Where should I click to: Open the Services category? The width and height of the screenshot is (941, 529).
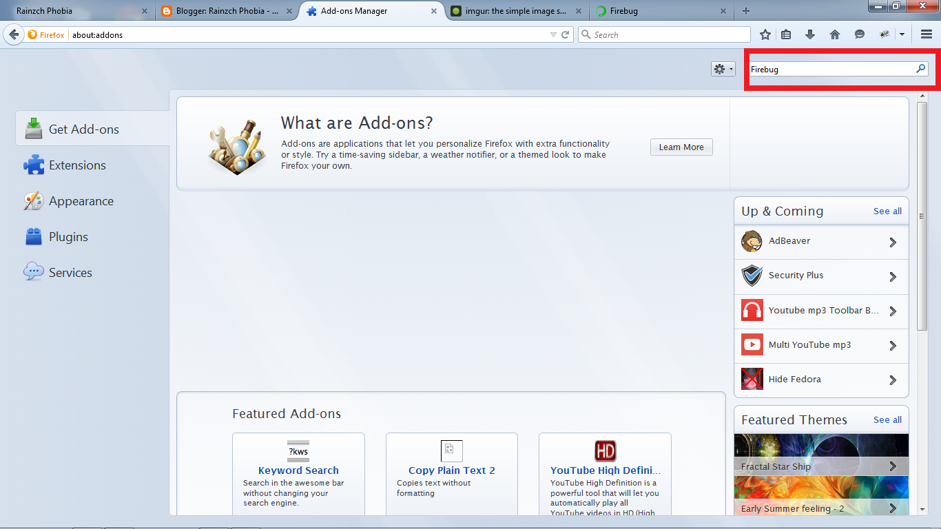pos(92,273)
